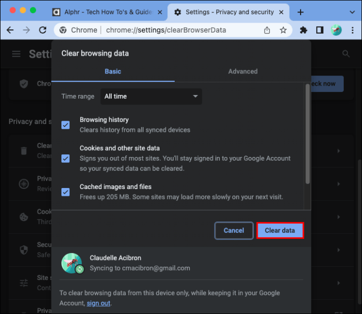Expand the Cookies row arrow
Screen dimensions: 362x314
point(338,217)
